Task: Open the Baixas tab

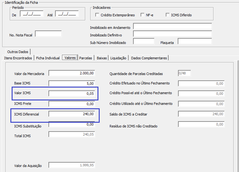Action: 102,58
